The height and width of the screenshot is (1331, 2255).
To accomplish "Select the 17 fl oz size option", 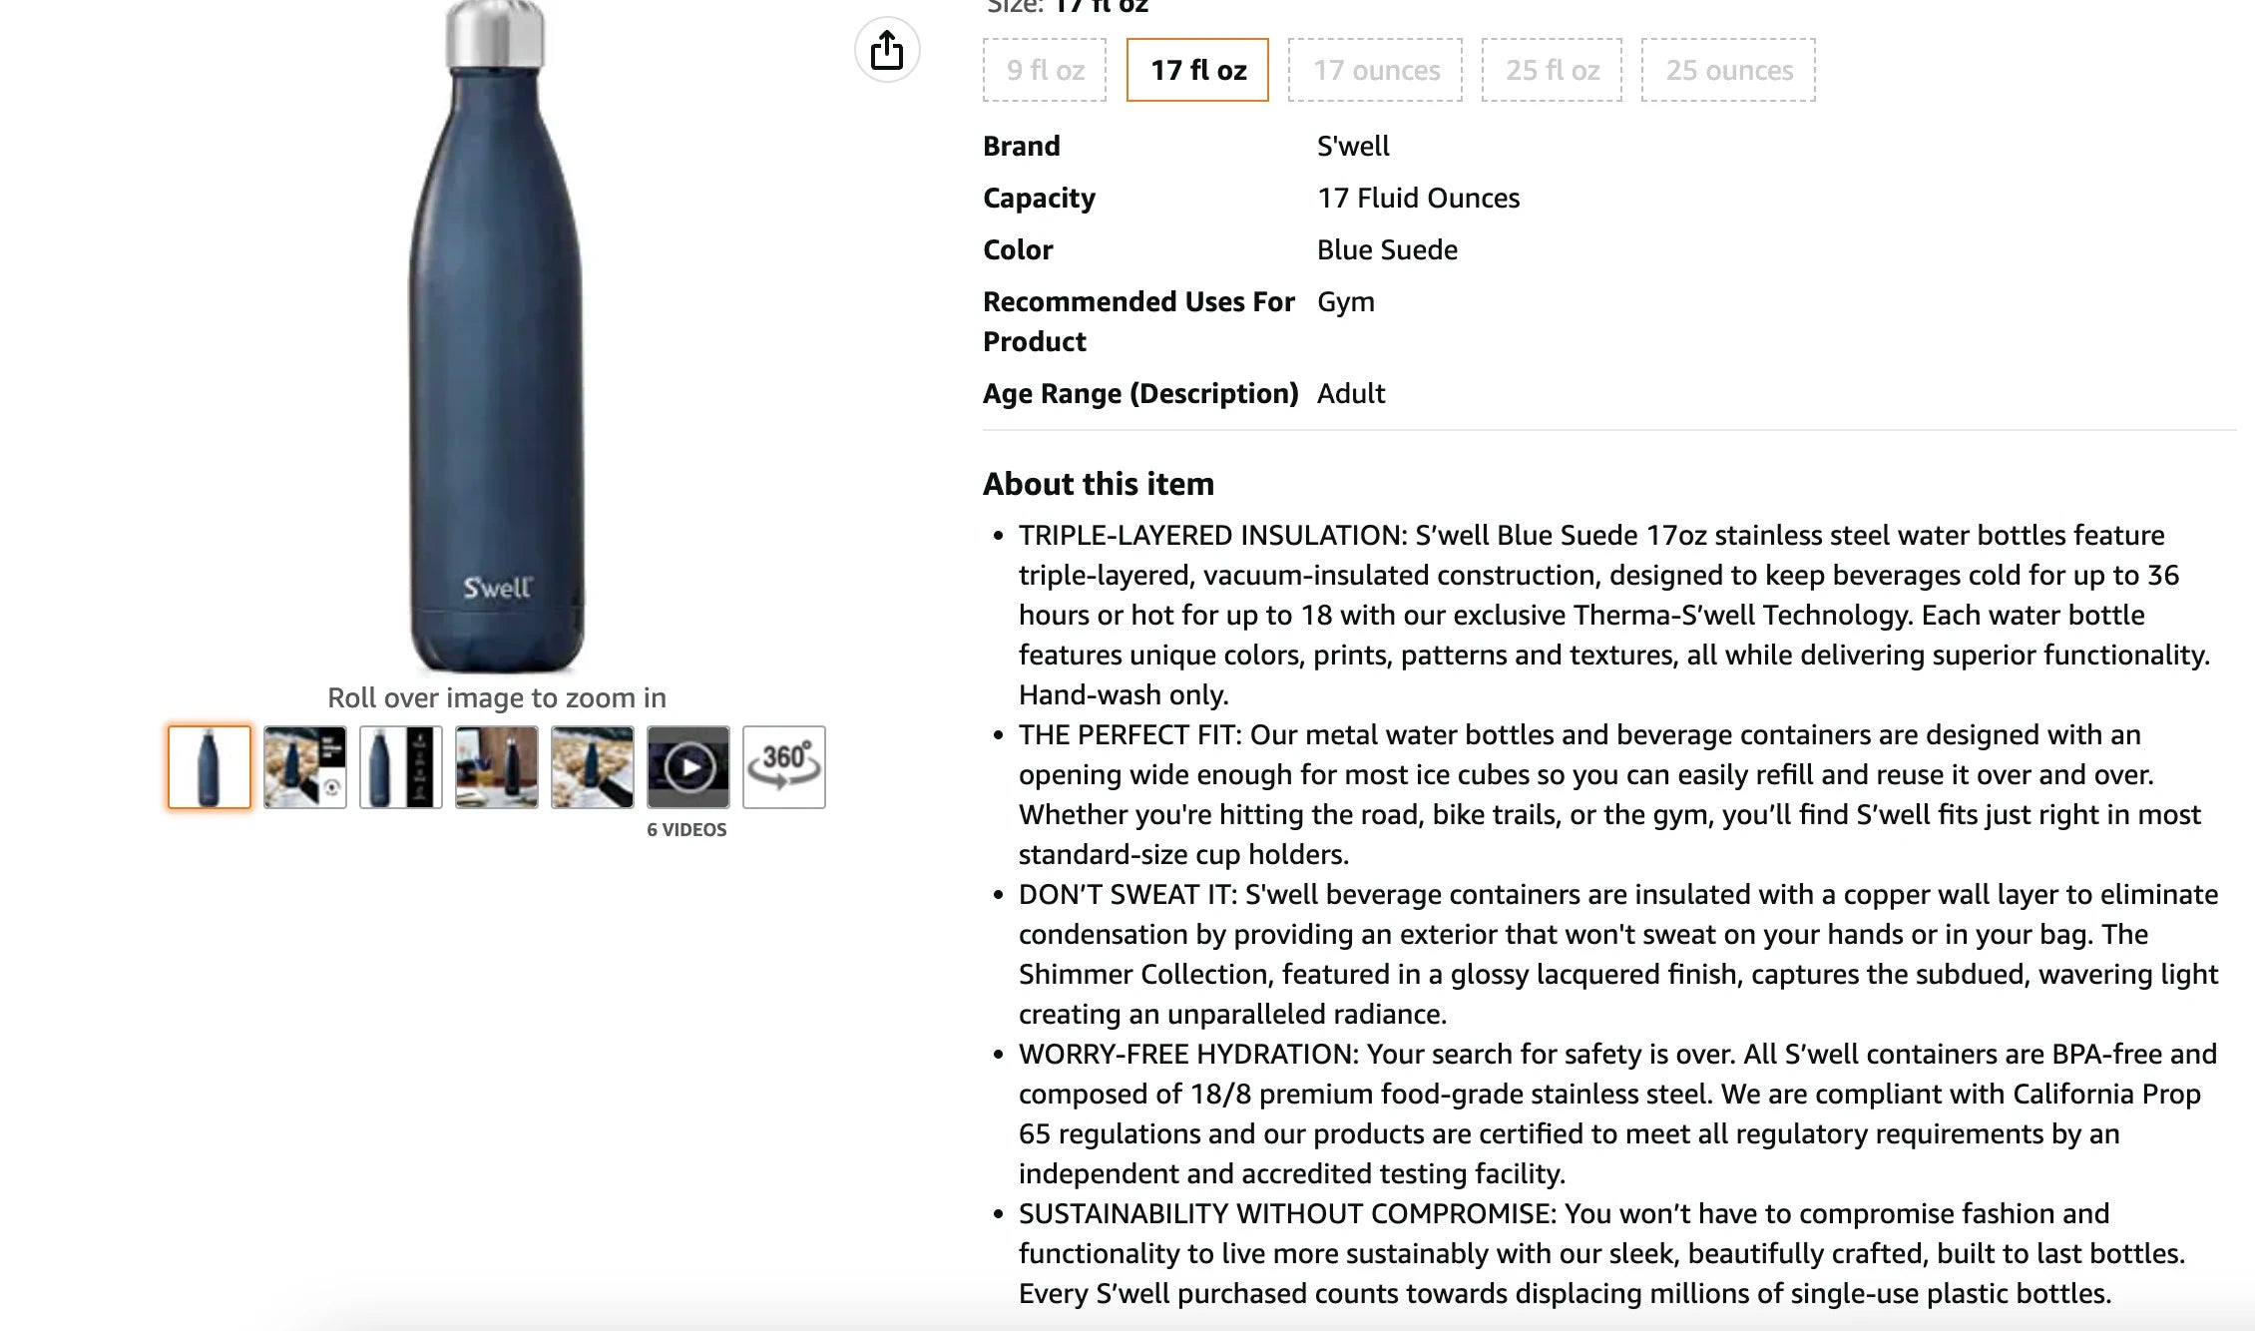I will pos(1197,70).
